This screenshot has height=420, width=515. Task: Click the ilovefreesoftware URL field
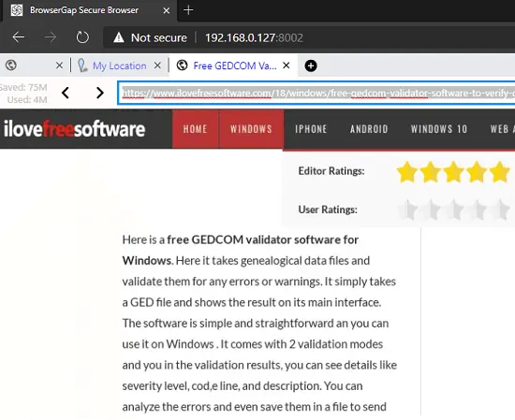(x=316, y=94)
